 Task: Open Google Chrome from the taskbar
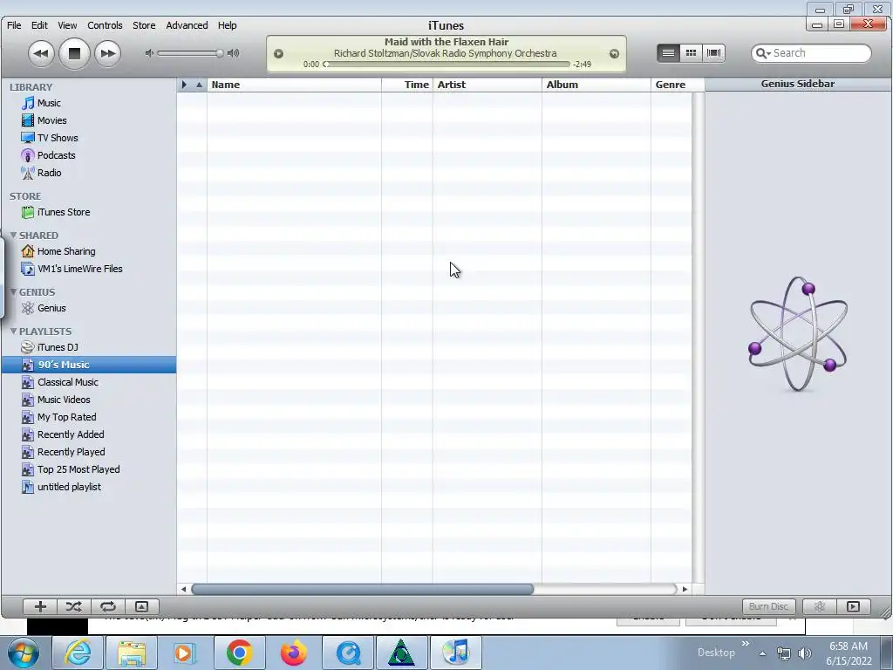pyautogui.click(x=239, y=653)
